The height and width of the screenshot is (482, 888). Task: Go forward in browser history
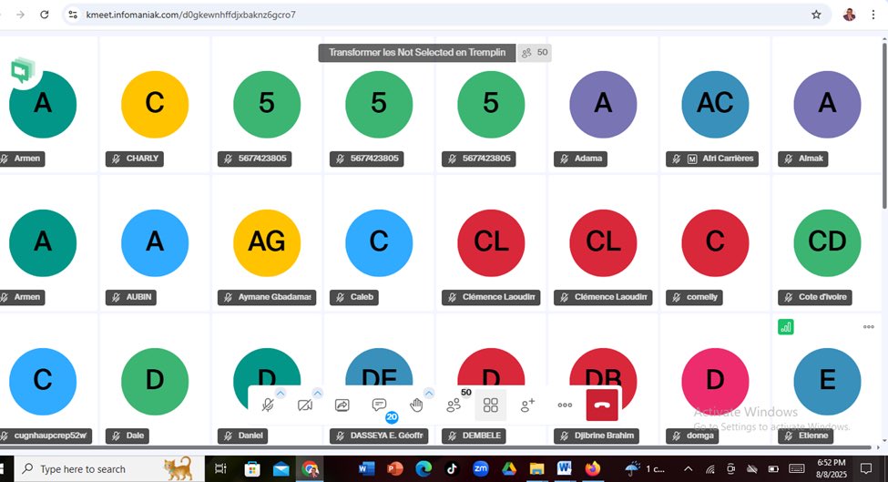point(20,15)
